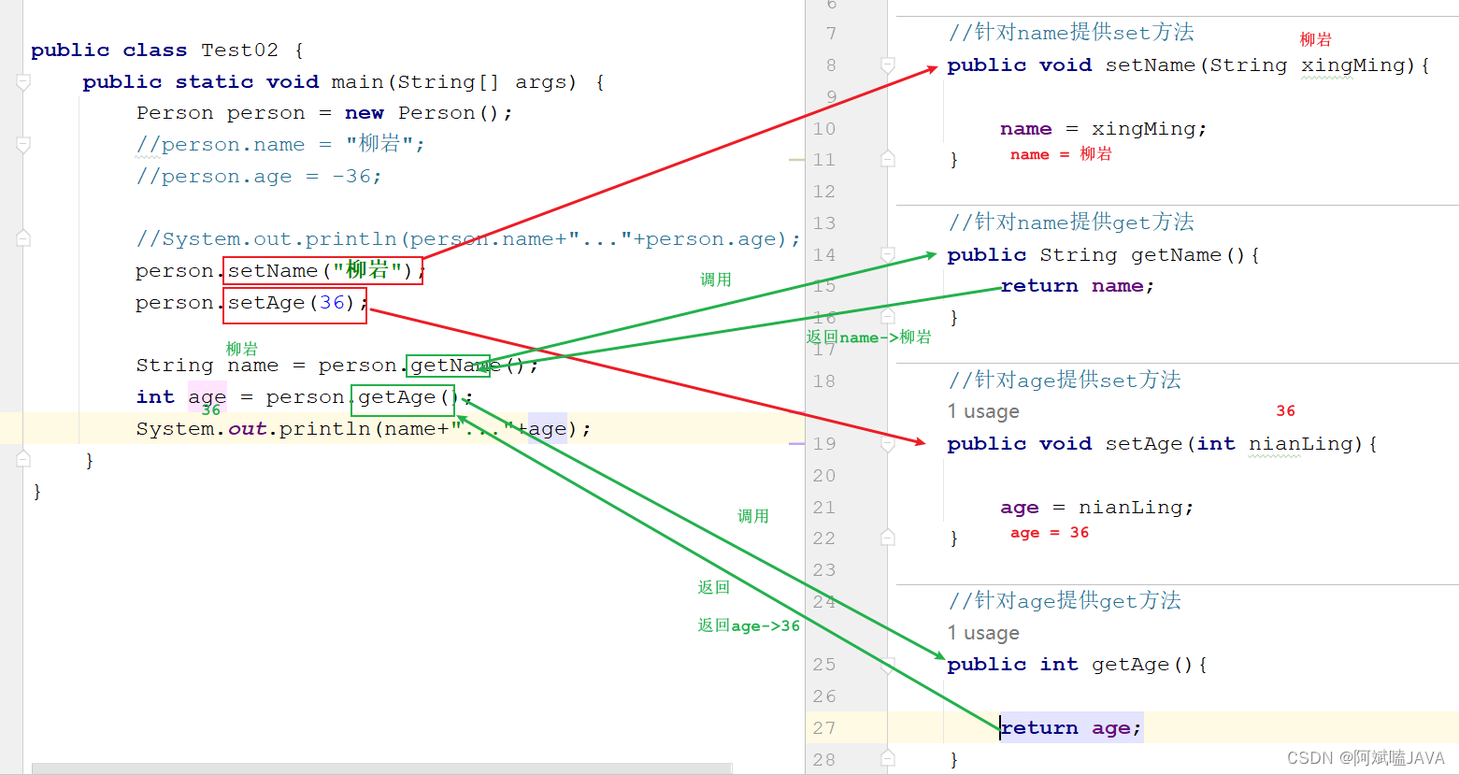This screenshot has width=1459, height=775.
Task: Click 'return name;' statement
Action: click(1078, 286)
